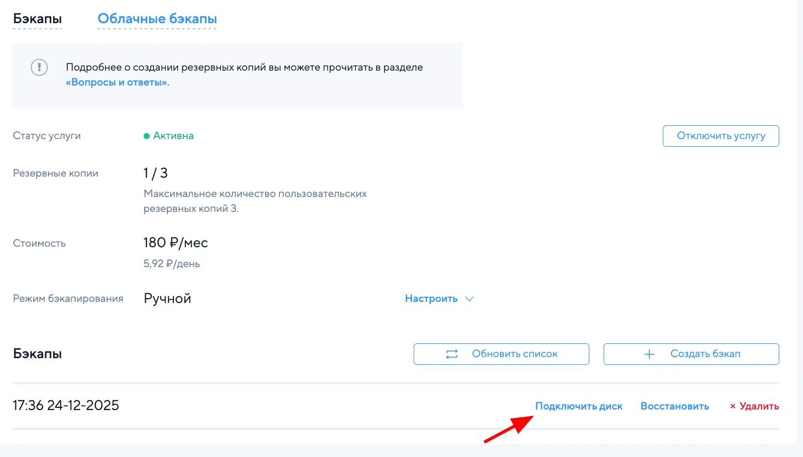Switch to the top Бэкапы tab

click(37, 19)
